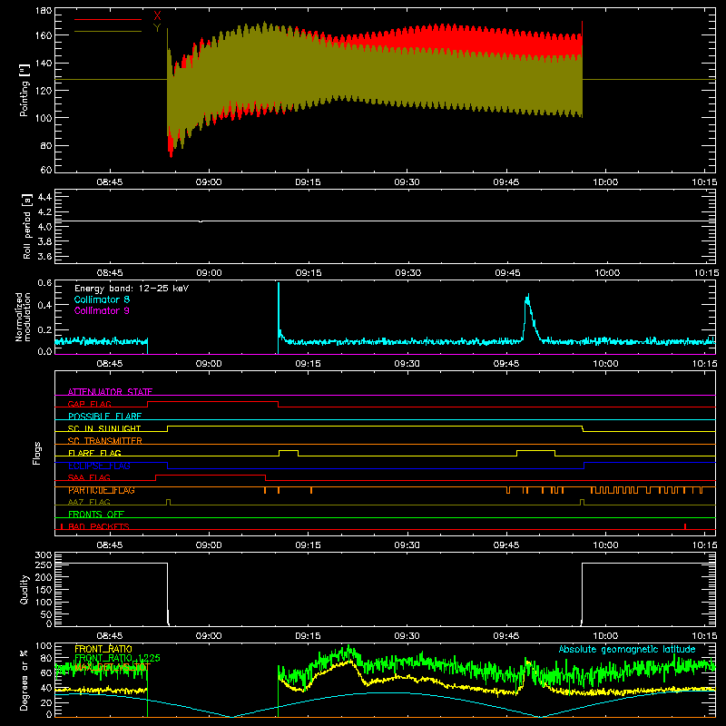726x726 pixels.
Task: Click the red X legend line sample
Action: click(x=108, y=19)
